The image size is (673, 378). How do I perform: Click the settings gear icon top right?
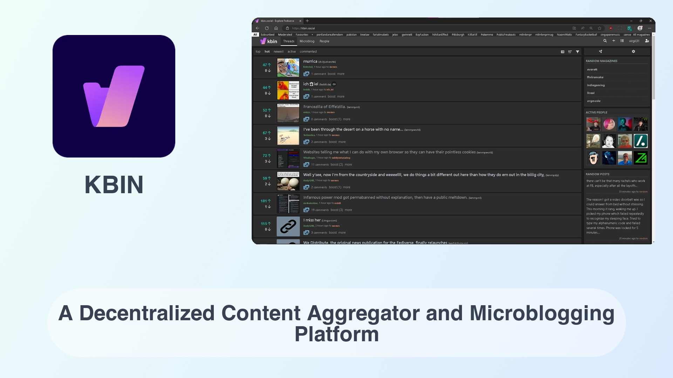click(634, 52)
